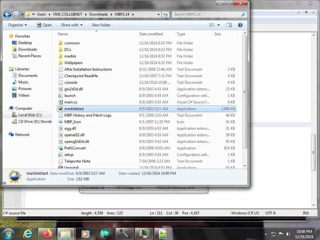320x240 pixels.
Task: Open the recent pages dropdown arrow
Action: (22, 14)
